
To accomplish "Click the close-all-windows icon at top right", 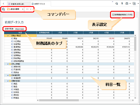I will coord(134,4).
